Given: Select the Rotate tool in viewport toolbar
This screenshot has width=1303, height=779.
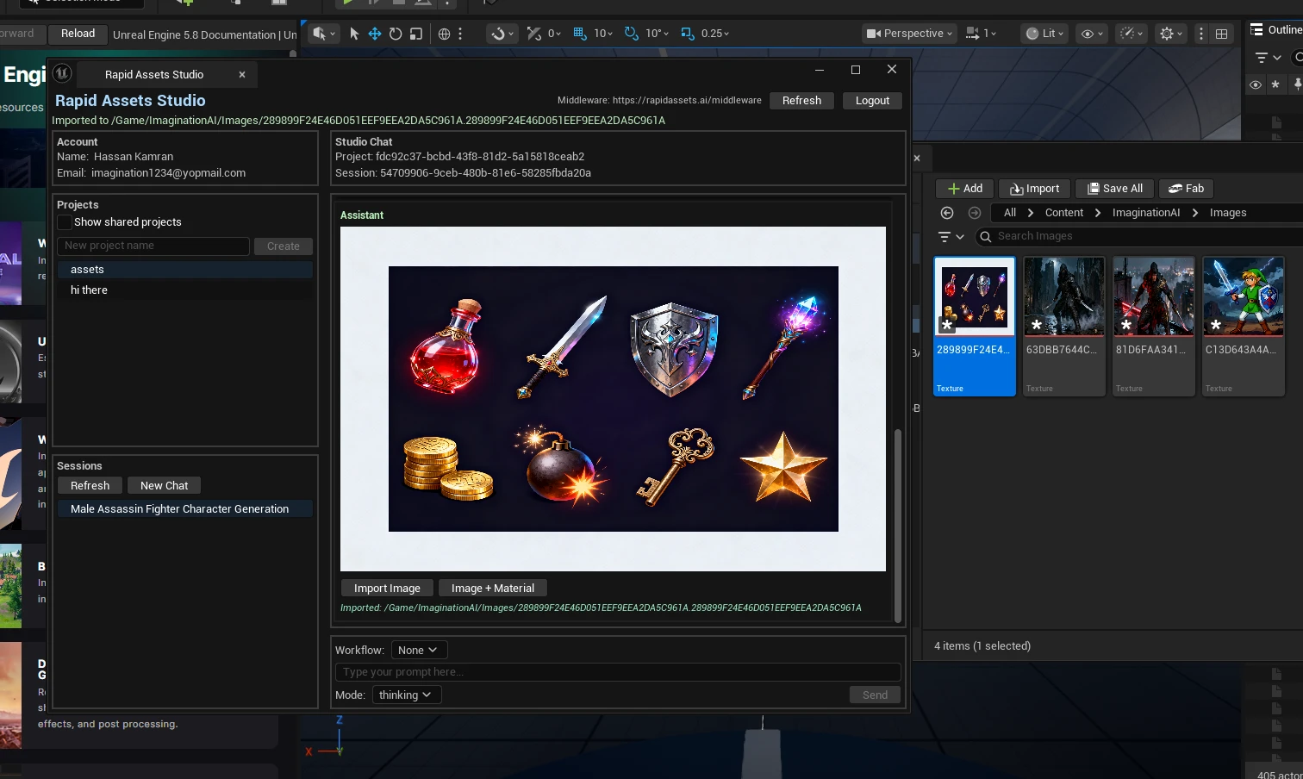Looking at the screenshot, I should pos(396,34).
